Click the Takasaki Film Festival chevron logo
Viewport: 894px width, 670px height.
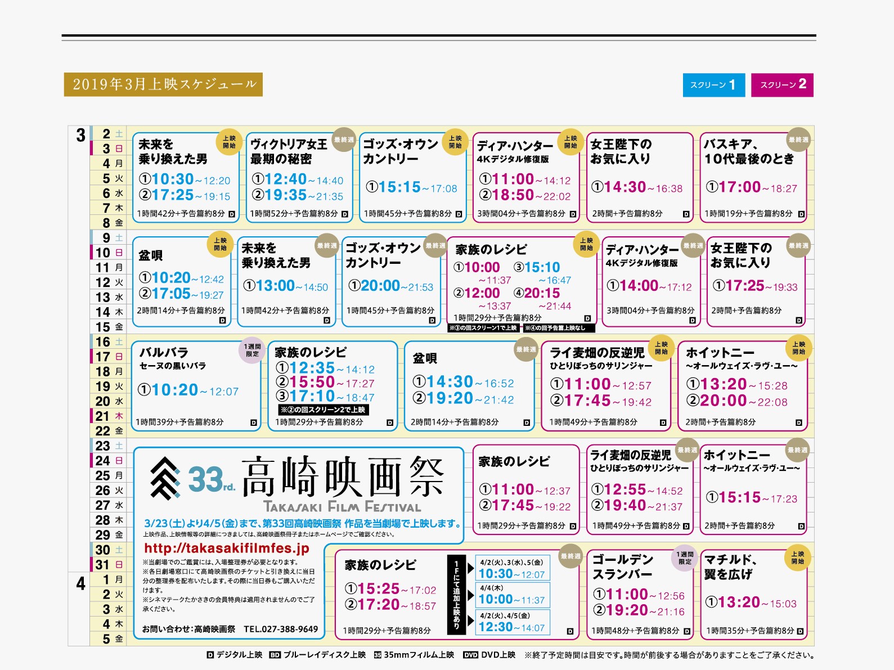pos(165,478)
